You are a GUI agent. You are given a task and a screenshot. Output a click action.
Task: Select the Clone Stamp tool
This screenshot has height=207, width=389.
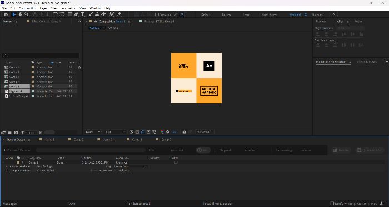tap(97, 14)
